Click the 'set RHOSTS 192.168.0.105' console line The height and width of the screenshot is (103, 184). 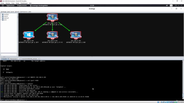pyautogui.click(x=23, y=77)
